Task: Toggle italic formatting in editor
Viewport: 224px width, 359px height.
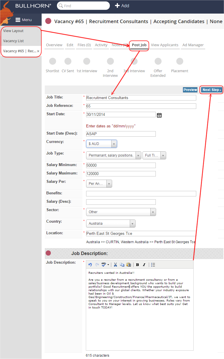Action: (x=144, y=265)
